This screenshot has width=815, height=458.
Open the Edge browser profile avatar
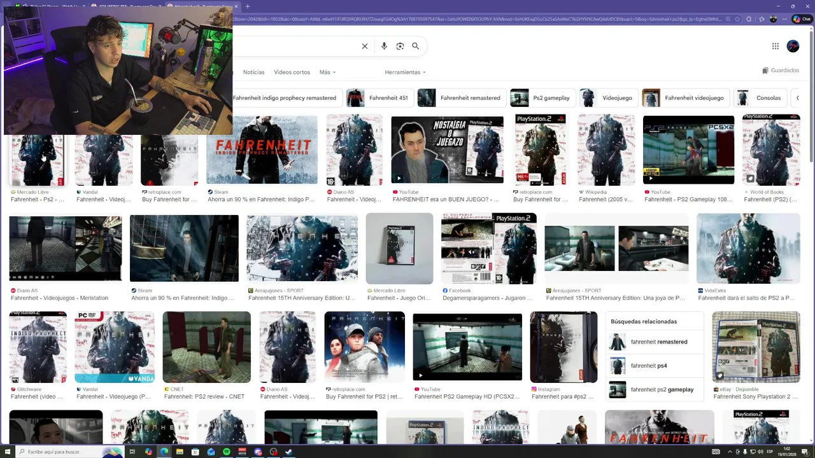coord(774,19)
